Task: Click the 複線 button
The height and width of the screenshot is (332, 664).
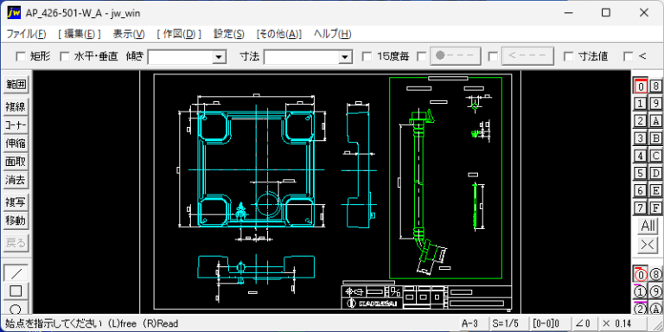Action: (16, 106)
